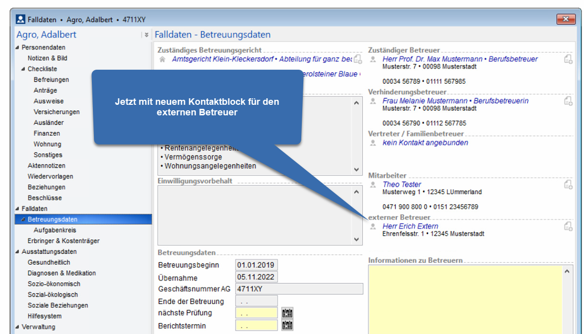The height and width of the screenshot is (334, 584).
Task: Click person icon next to Theo Tester
Action: tap(373, 185)
